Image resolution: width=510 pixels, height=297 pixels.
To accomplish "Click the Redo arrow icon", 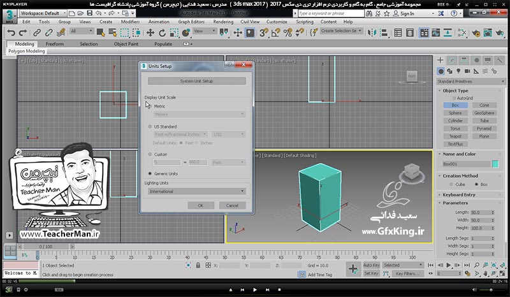I will click(23, 33).
